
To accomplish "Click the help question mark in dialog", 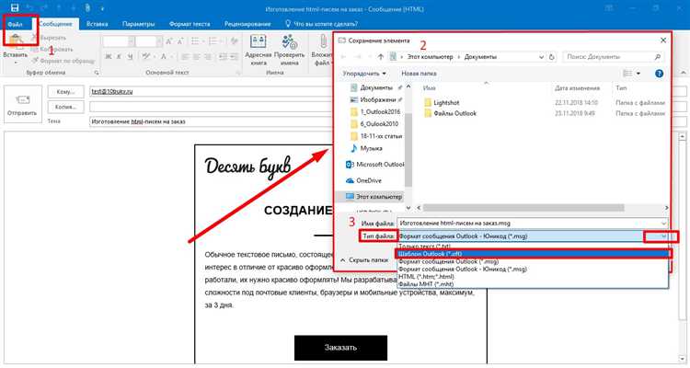I will coord(661,72).
